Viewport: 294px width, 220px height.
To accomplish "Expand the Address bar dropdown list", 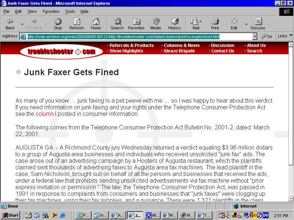I will point(254,37).
